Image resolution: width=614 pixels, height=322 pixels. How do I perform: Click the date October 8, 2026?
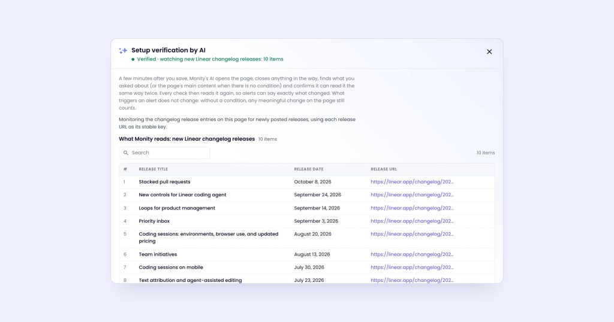[312, 182]
